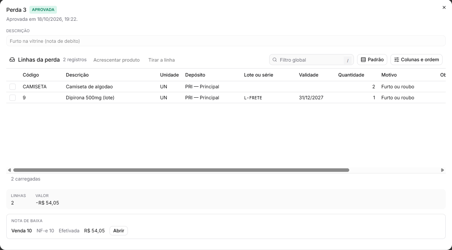Click the 31/12/2027 validity cell

(311, 98)
